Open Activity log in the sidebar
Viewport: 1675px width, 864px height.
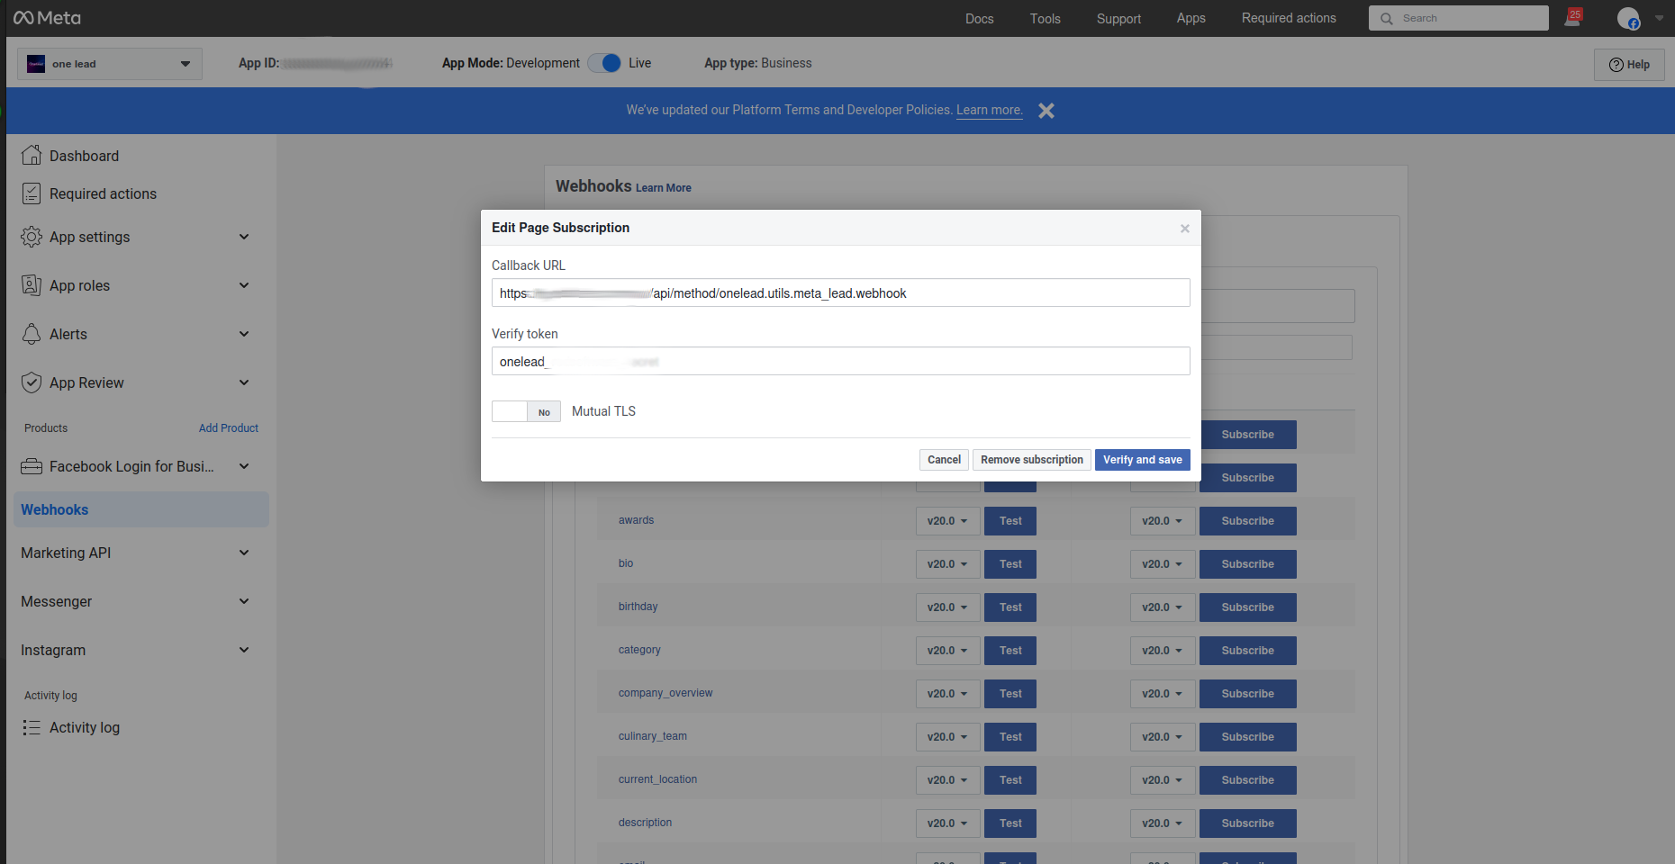point(84,727)
